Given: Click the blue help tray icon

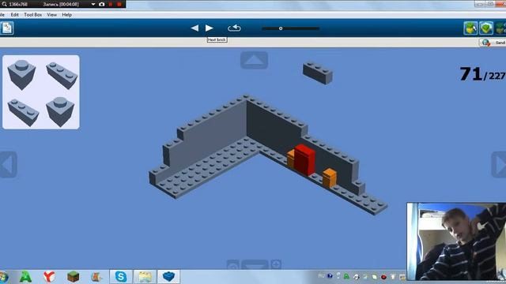Looking at the screenshot, I should [x=330, y=276].
